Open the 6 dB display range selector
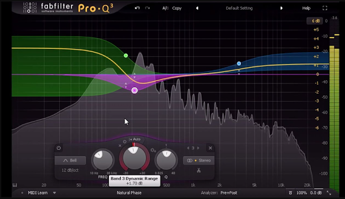The image size is (345, 199). (315, 21)
